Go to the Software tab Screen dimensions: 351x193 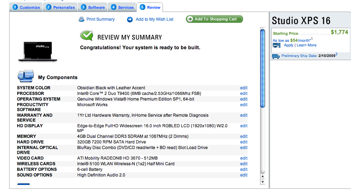coord(93,7)
